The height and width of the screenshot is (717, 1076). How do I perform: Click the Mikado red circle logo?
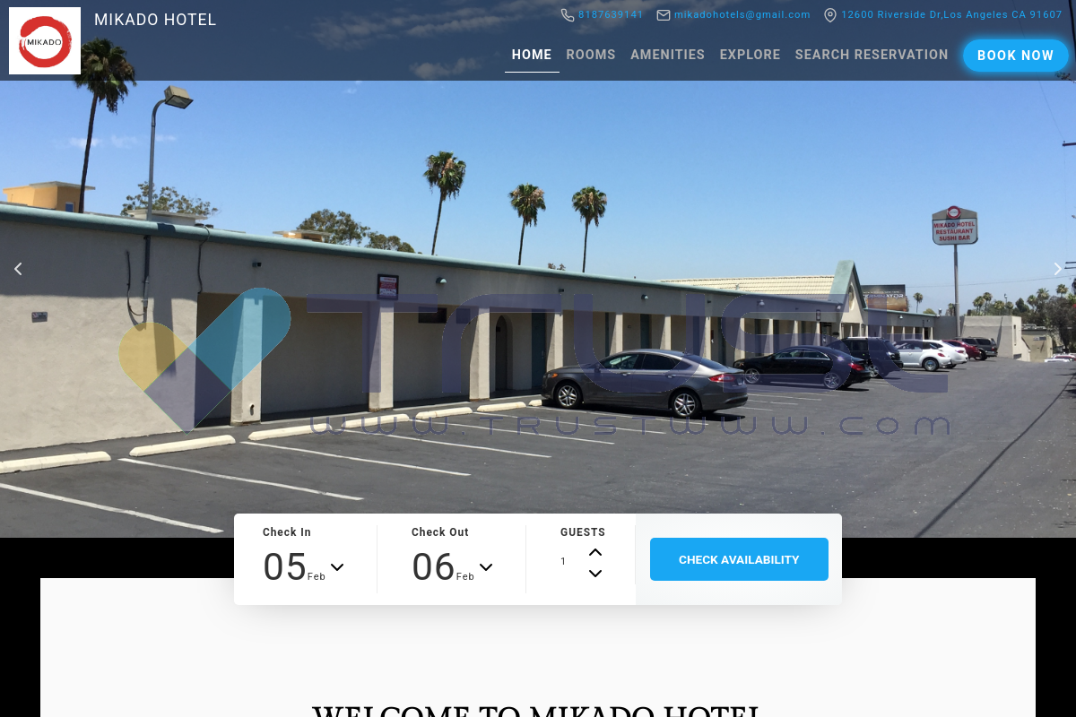coord(45,41)
